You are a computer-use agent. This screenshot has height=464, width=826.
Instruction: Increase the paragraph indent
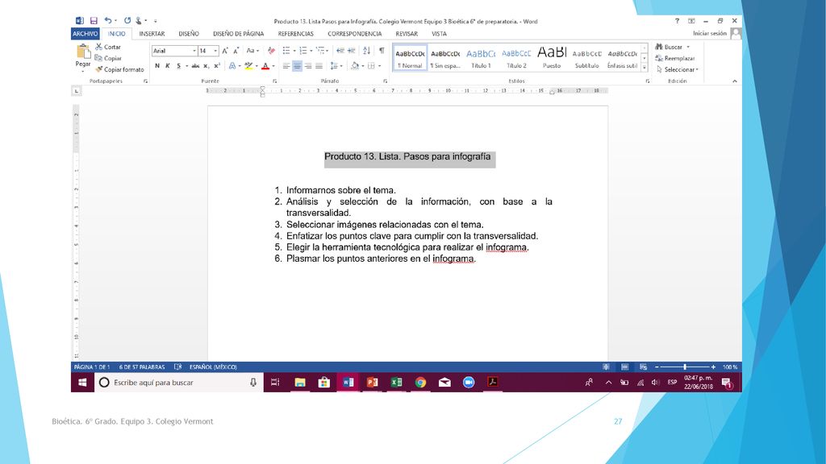352,51
